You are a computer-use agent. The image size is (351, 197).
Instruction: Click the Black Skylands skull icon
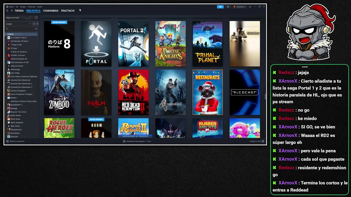click(x=9, y=123)
